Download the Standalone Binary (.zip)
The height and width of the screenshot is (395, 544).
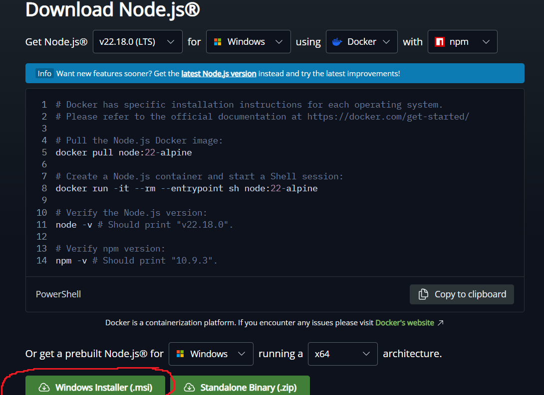(x=240, y=386)
